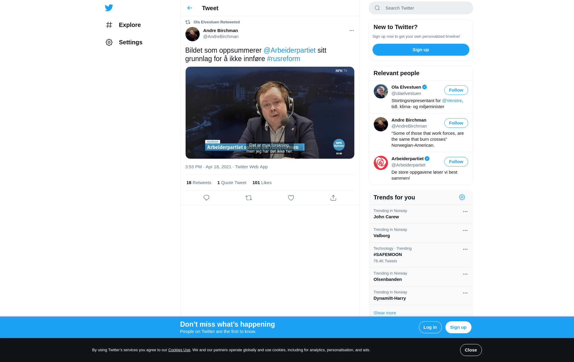Sign up in the New to Twitter box

pyautogui.click(x=421, y=50)
